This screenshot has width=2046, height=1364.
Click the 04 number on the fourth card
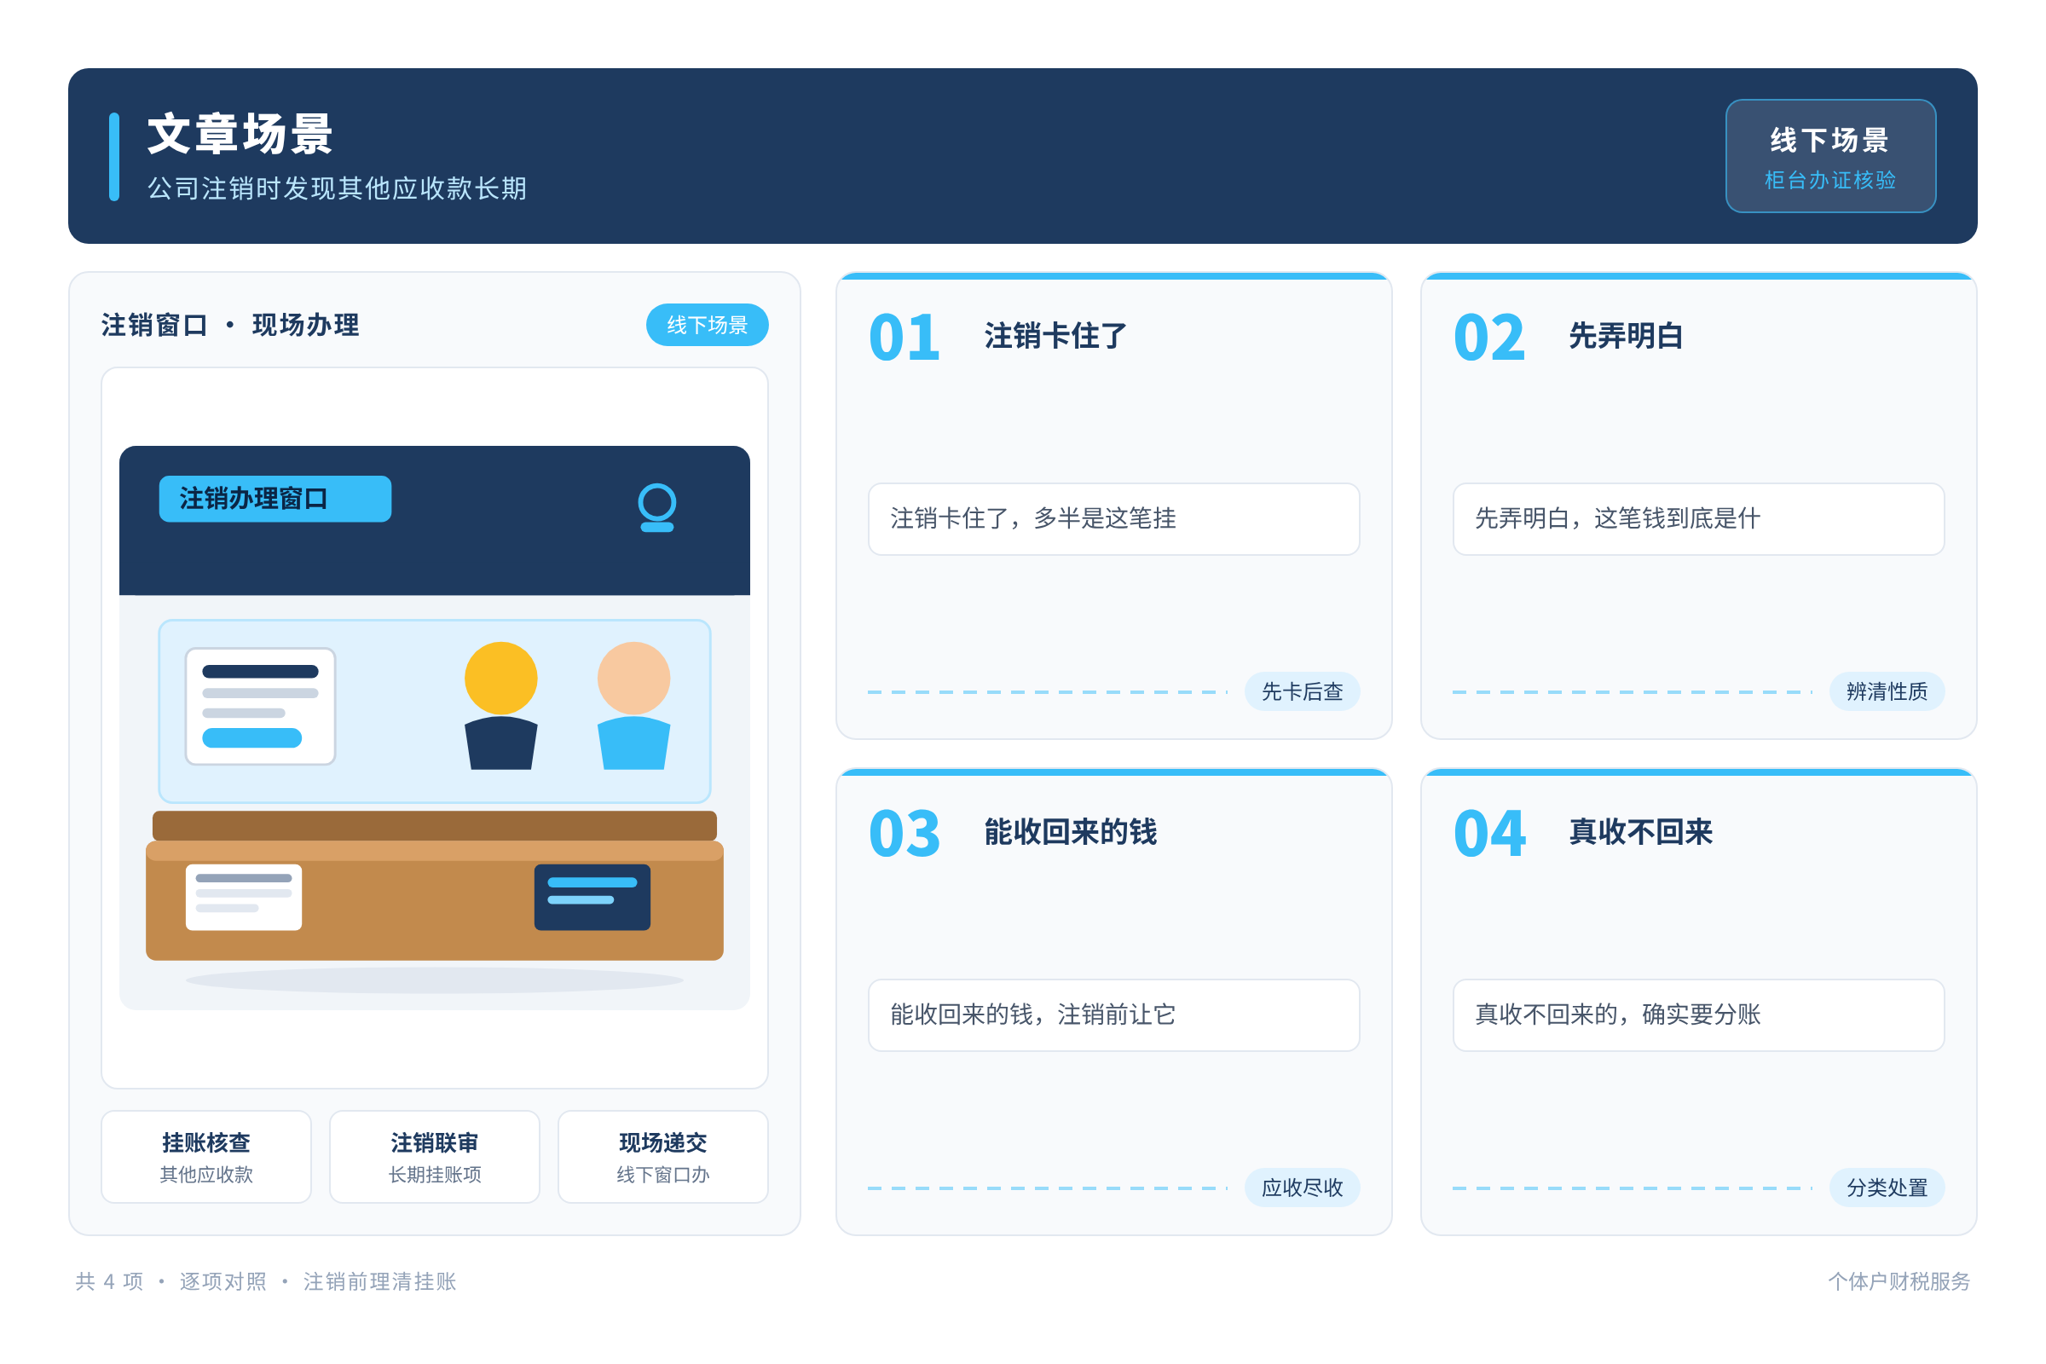click(x=1489, y=834)
